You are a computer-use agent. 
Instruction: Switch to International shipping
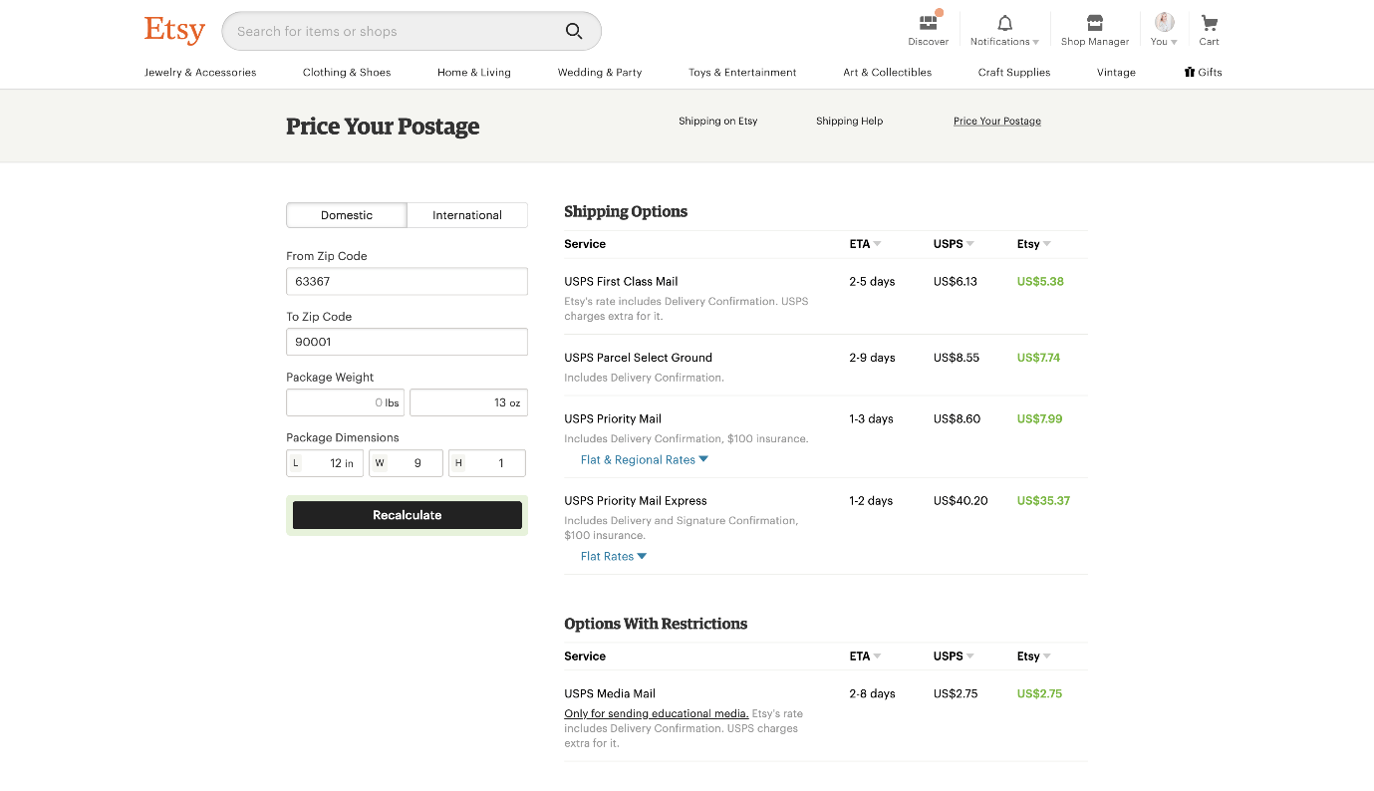466,214
